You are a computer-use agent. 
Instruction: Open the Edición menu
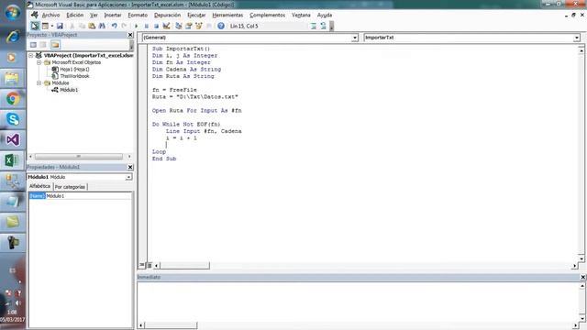click(x=75, y=15)
